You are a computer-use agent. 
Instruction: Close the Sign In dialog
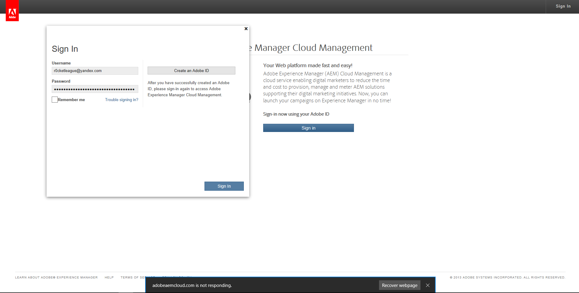tap(246, 29)
